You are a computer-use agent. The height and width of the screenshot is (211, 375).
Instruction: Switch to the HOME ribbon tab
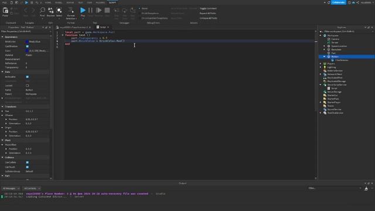[x=48, y=2]
